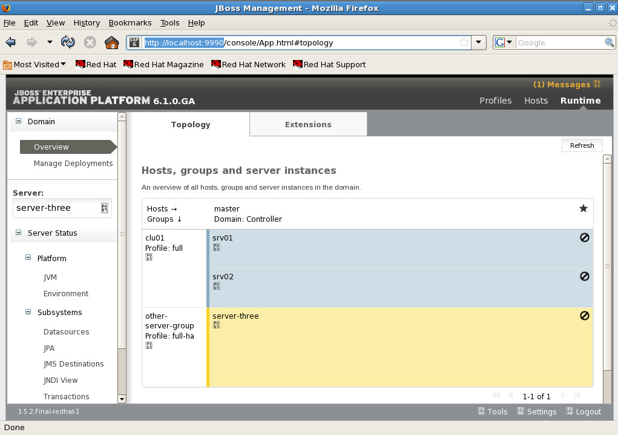Click the stopped status icon for srv01
This screenshot has width=618, height=435.
pyautogui.click(x=585, y=237)
